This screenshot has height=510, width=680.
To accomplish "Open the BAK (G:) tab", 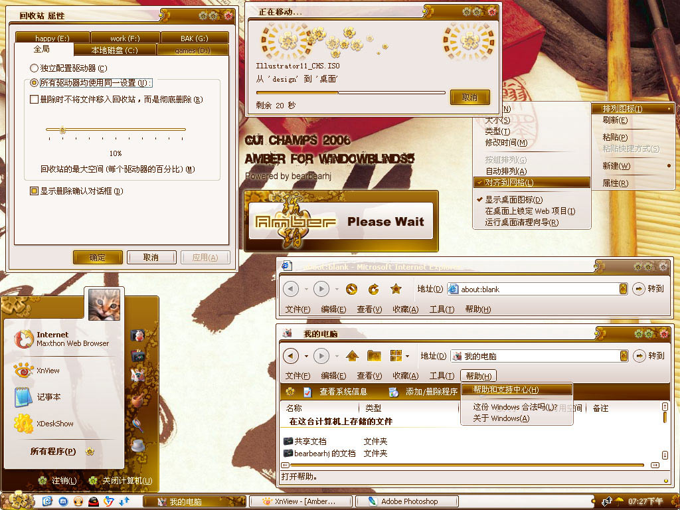I will [195, 38].
